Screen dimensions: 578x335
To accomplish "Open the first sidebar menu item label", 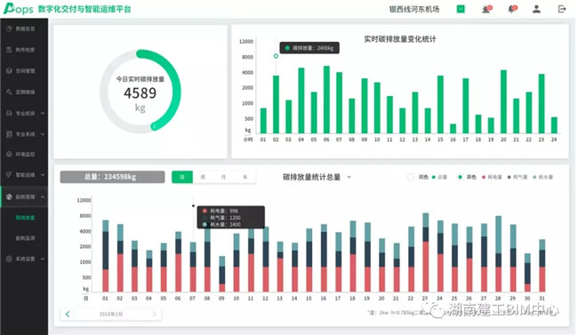I will [25, 28].
